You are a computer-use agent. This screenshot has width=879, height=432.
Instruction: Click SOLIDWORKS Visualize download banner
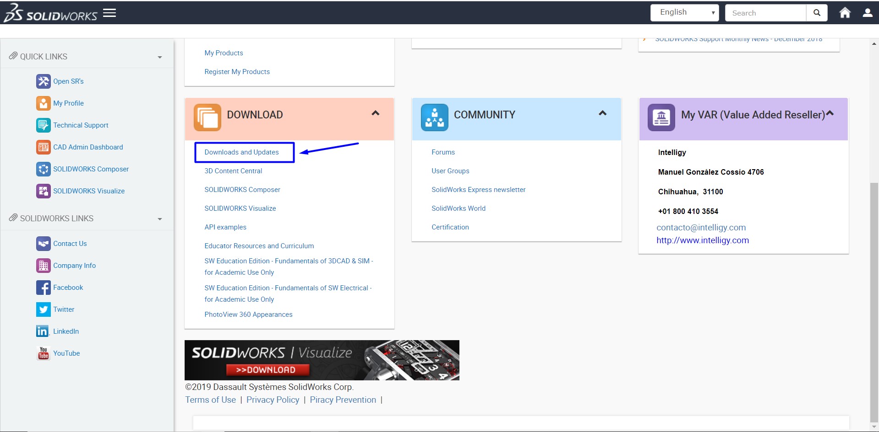pyautogui.click(x=322, y=360)
